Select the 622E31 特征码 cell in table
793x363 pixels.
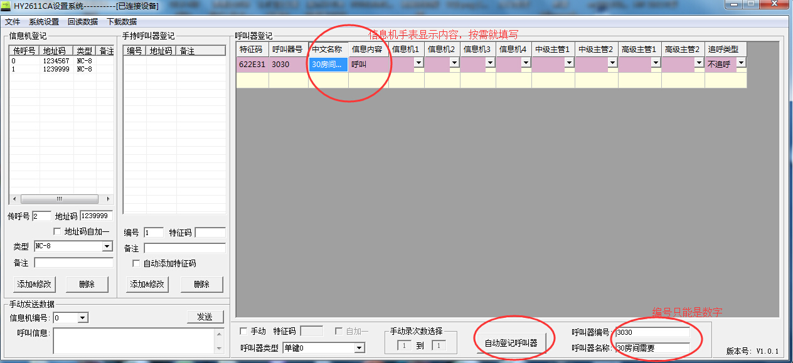click(252, 64)
